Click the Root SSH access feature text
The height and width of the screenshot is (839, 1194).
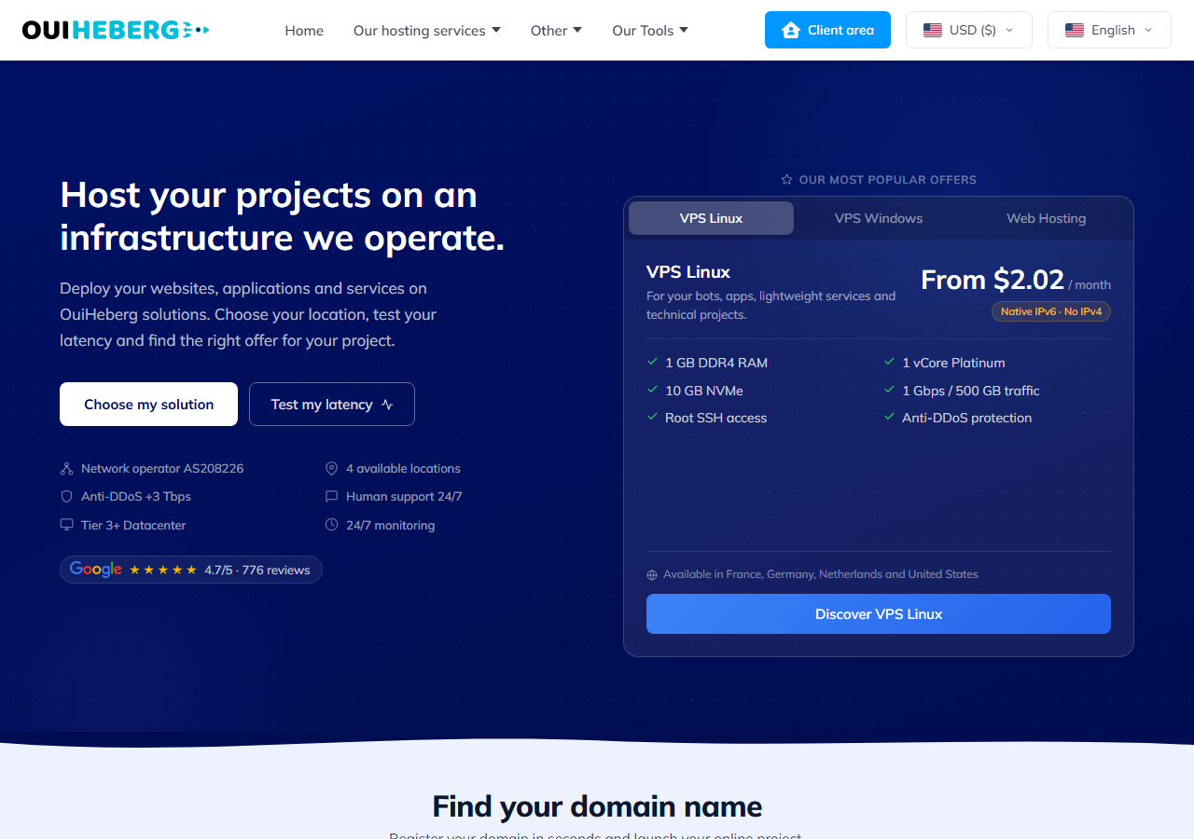pos(715,418)
